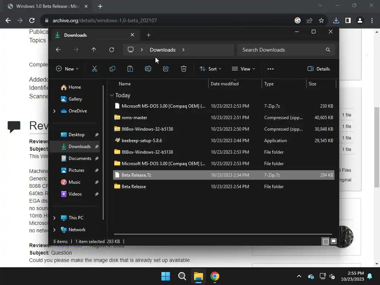This screenshot has width=380, height=285.
Task: Collapse the Today group
Action: click(112, 95)
